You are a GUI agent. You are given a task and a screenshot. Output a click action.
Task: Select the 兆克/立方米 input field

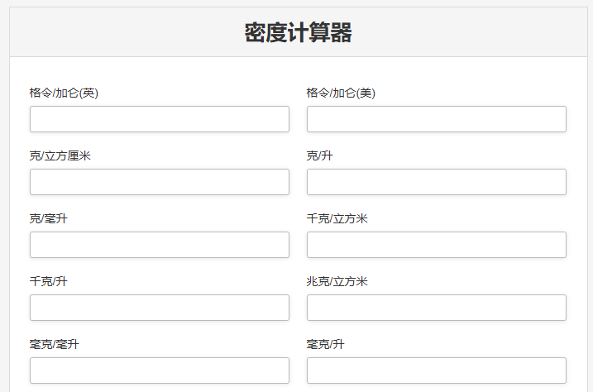click(436, 308)
